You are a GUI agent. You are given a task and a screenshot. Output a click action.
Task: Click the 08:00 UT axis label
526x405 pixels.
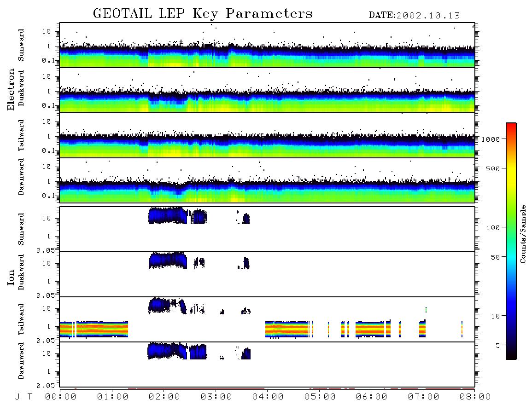click(x=475, y=397)
